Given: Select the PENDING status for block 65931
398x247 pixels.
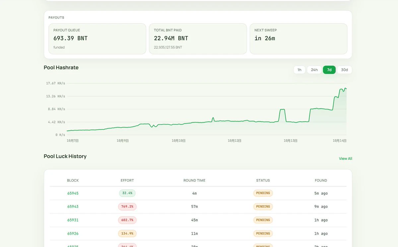Looking at the screenshot, I should click(x=263, y=220).
